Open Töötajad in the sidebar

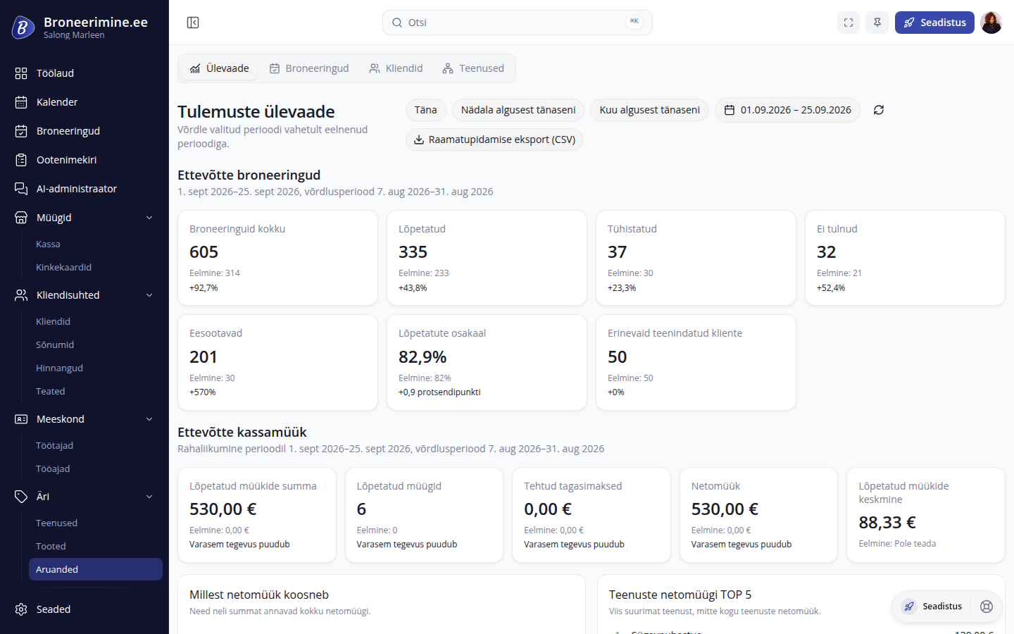tap(96, 446)
